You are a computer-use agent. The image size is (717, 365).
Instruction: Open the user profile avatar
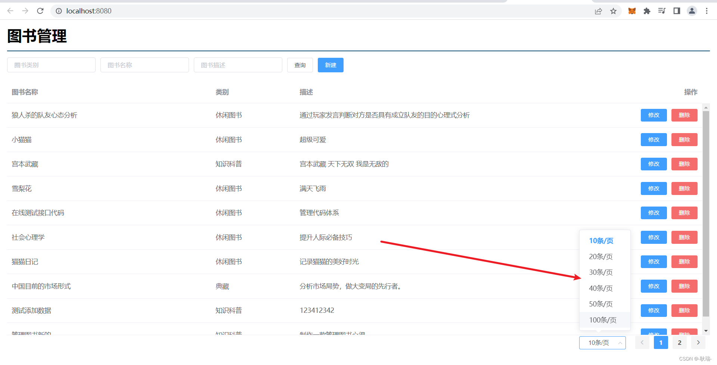pos(692,11)
